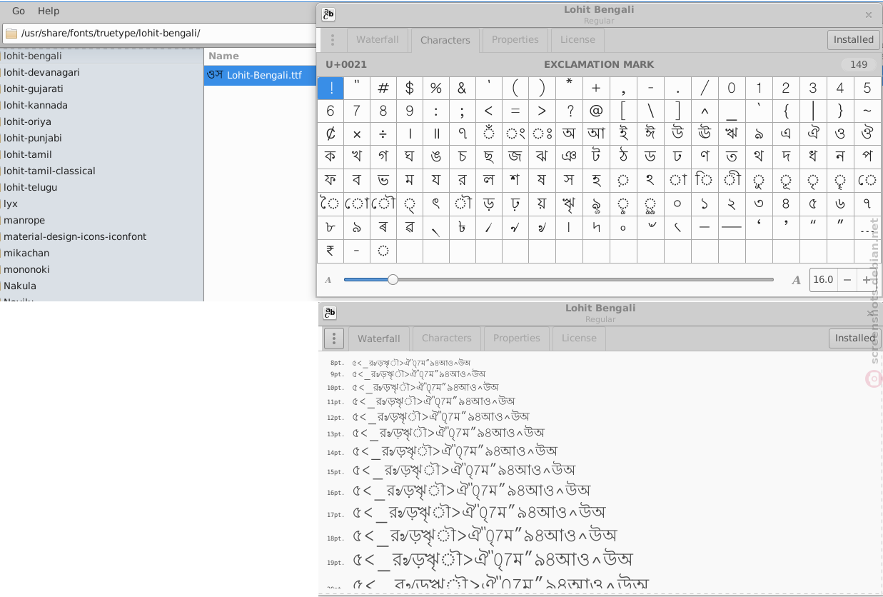This screenshot has width=883, height=597.
Task: Select the number sign # character cell
Action: 383,88
